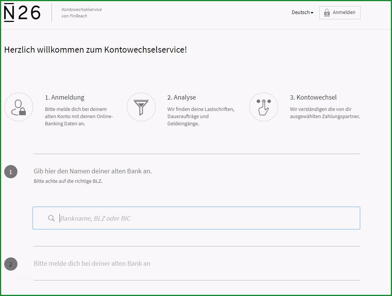Click the '3. Kontowechsel' heading

coord(313,97)
